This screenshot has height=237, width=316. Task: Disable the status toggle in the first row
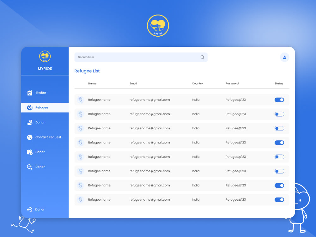point(279,100)
